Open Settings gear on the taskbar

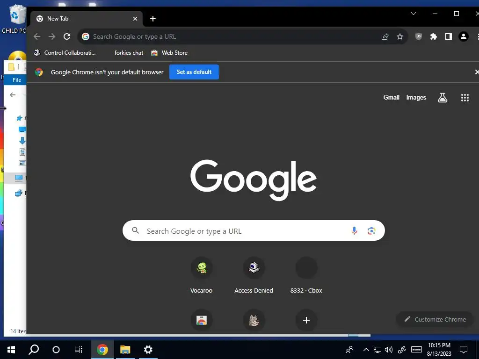[x=148, y=350]
